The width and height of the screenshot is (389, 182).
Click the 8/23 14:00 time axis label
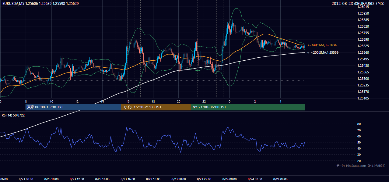102,179
